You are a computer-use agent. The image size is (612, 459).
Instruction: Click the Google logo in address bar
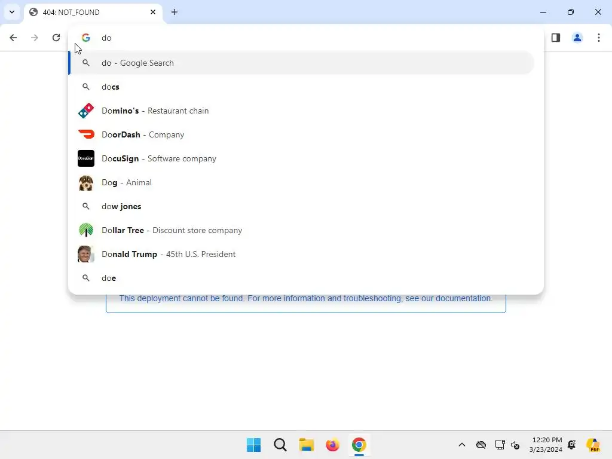pos(86,38)
